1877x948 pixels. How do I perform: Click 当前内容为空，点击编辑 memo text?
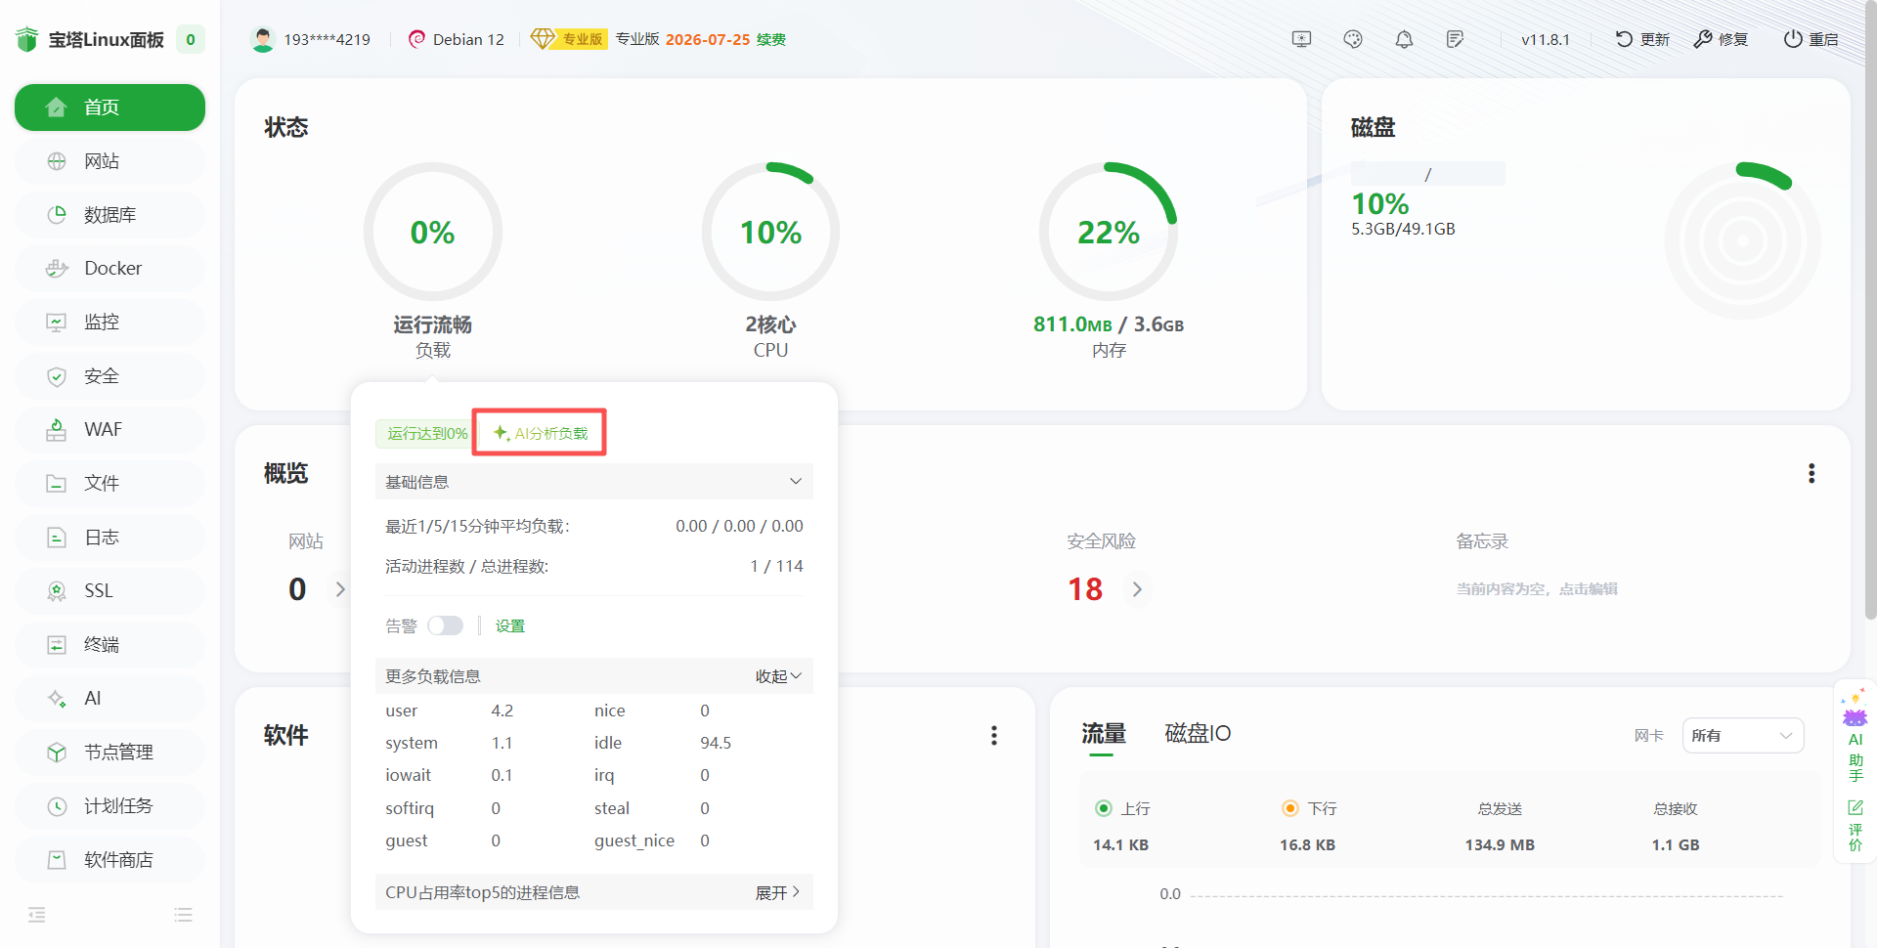1537,589
